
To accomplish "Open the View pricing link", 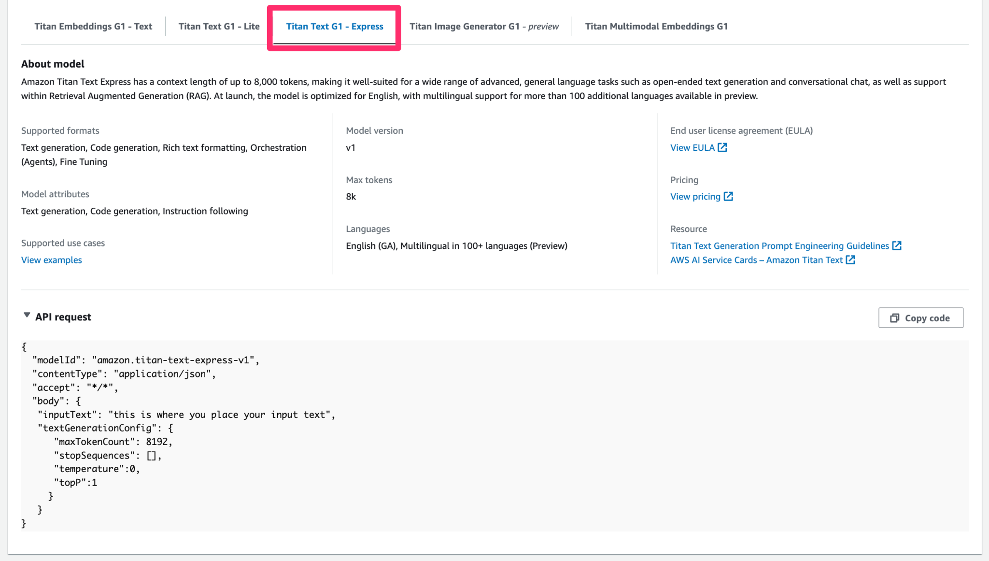I will coord(696,196).
